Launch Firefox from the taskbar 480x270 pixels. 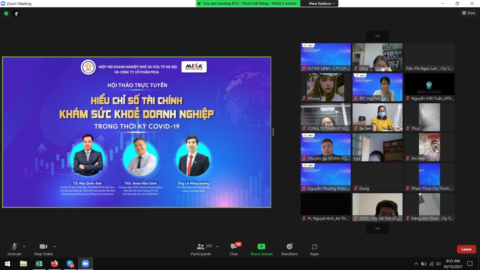[54, 264]
